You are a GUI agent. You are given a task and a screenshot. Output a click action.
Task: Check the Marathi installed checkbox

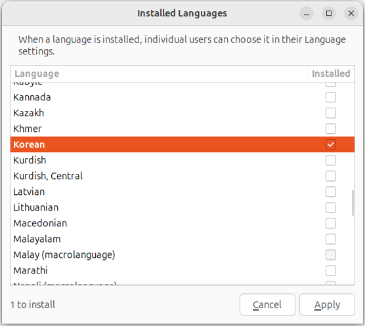point(331,270)
